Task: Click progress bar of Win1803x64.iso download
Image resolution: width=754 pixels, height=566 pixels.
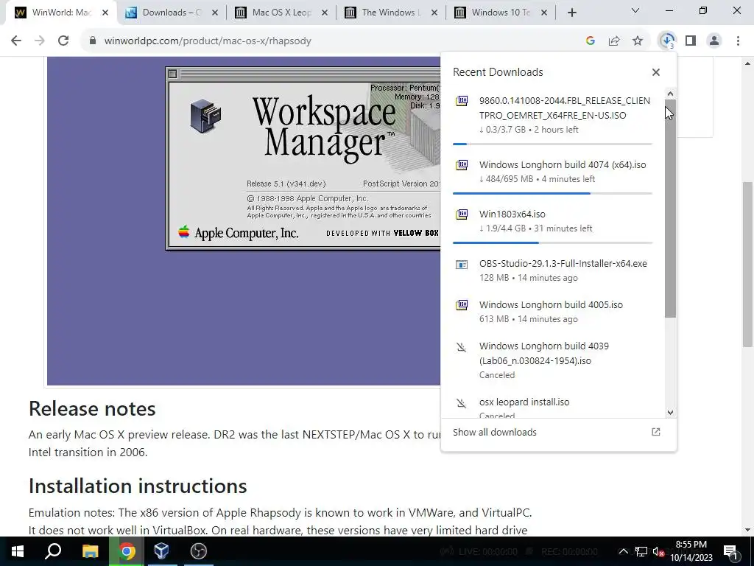Action: (552, 242)
